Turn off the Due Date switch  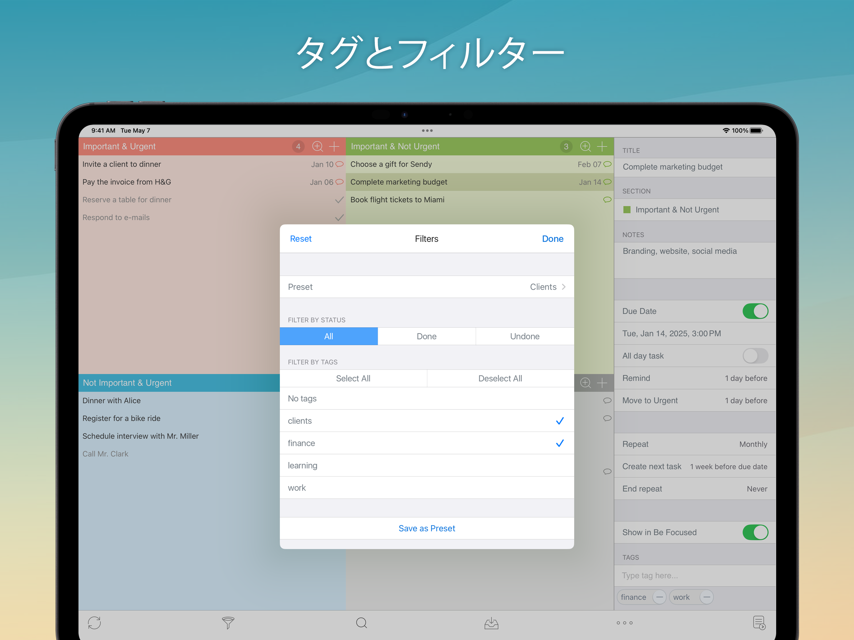click(x=755, y=311)
